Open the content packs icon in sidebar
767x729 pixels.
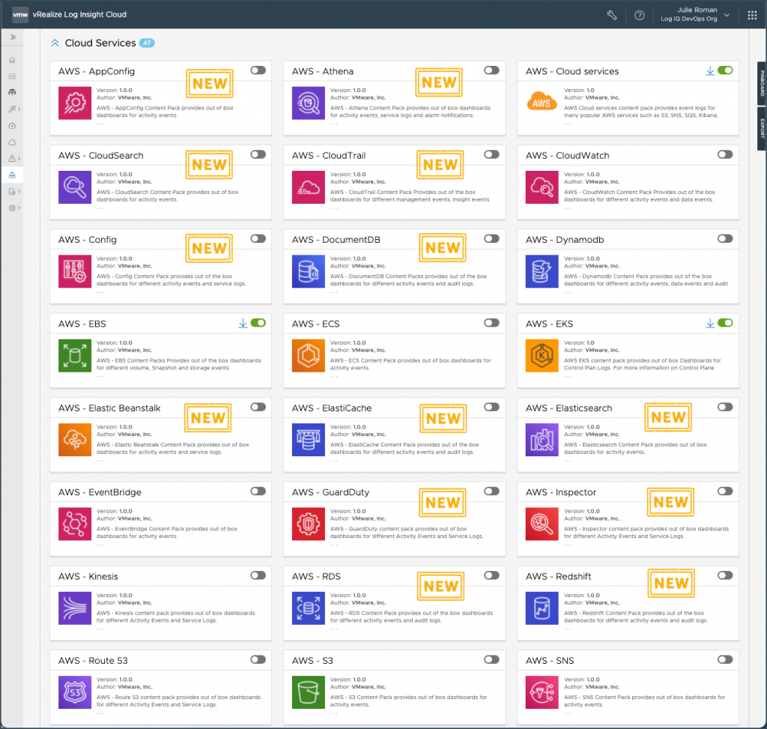(x=12, y=175)
